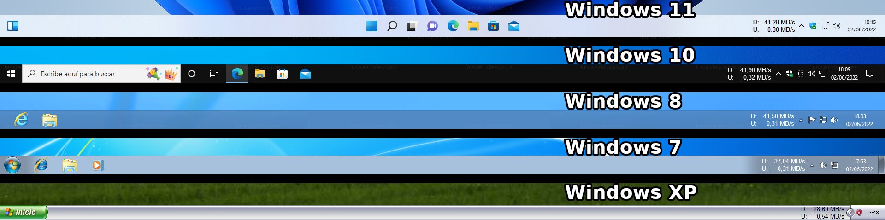
Task: Launch Internet Explorer on Windows 7 taskbar
Action: click(x=41, y=165)
